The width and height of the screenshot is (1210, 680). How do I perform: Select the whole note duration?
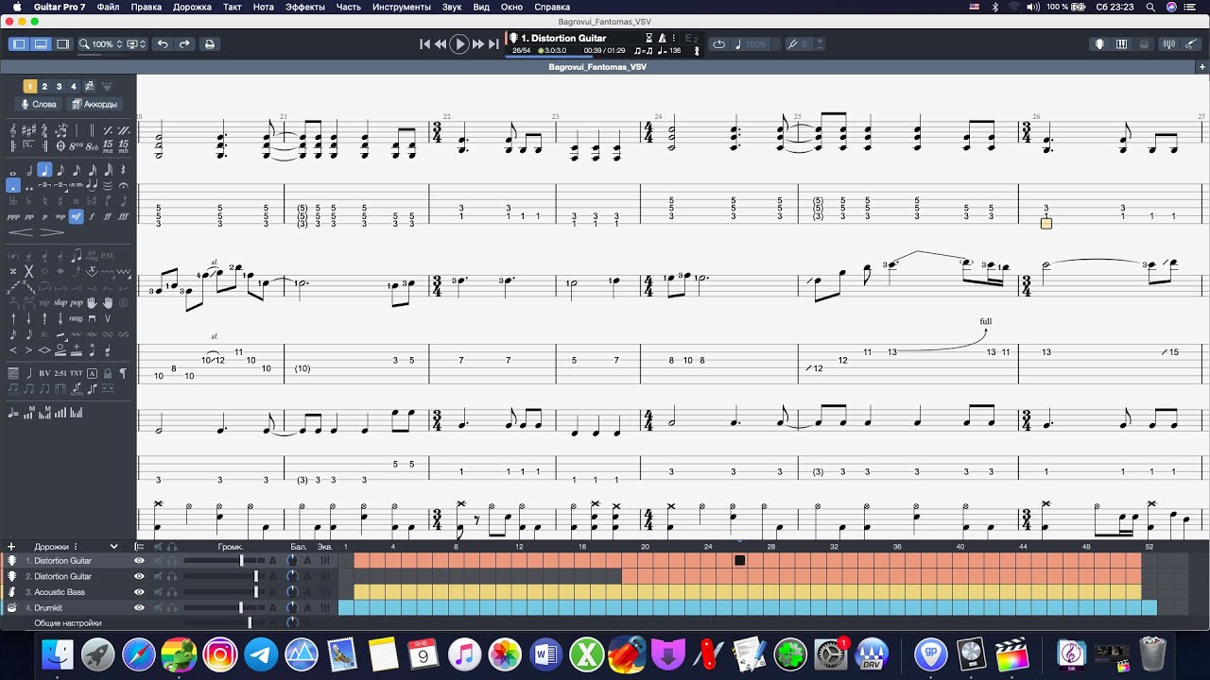tap(13, 171)
